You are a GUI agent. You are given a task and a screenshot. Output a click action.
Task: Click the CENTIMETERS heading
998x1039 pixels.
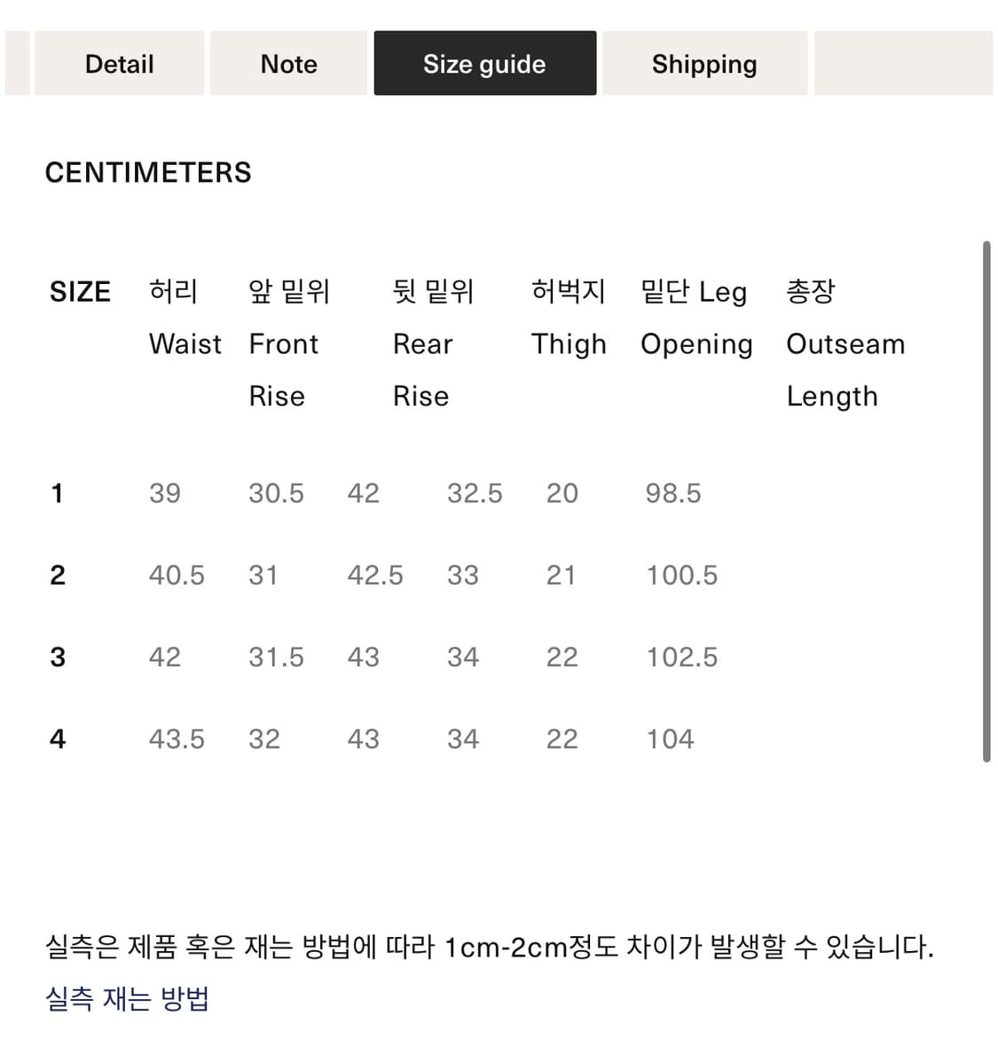148,172
